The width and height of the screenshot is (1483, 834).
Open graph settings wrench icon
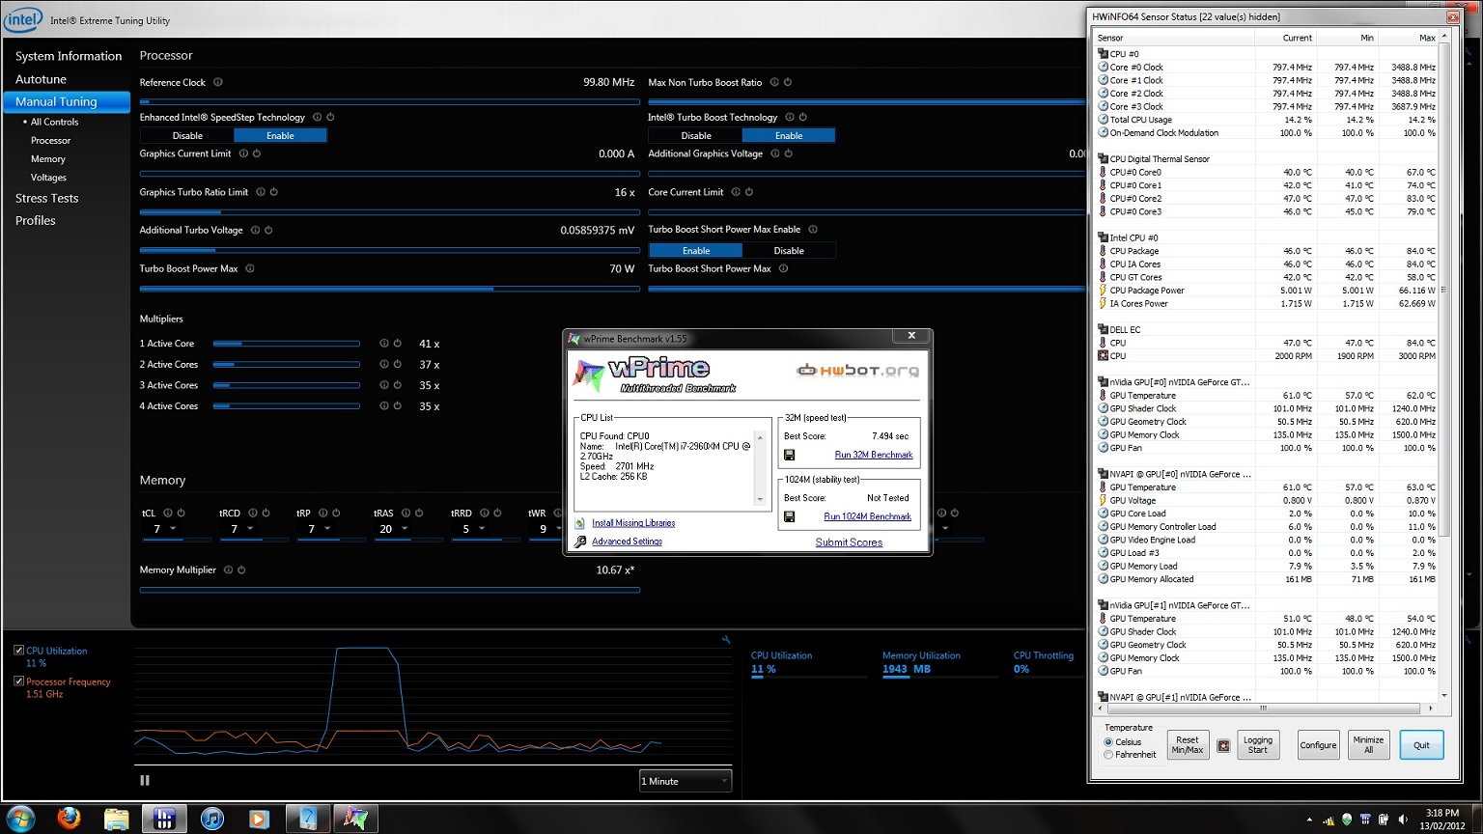click(726, 640)
